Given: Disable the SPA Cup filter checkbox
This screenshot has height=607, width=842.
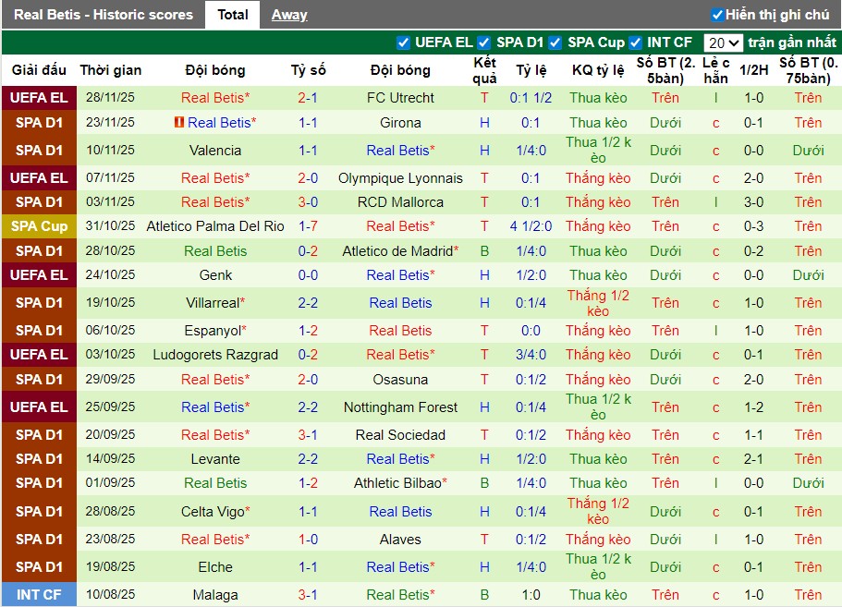Looking at the screenshot, I should pos(555,42).
